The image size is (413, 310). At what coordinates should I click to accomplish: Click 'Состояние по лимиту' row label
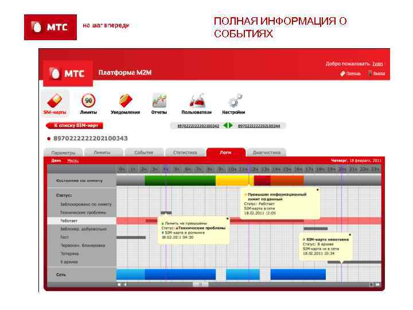click(79, 181)
